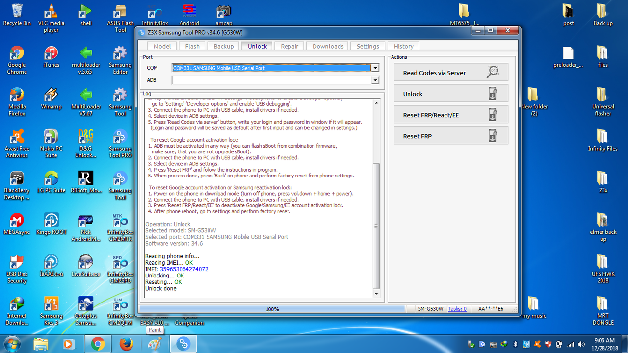
Task: Click the 100% progress bar
Action: point(272,309)
